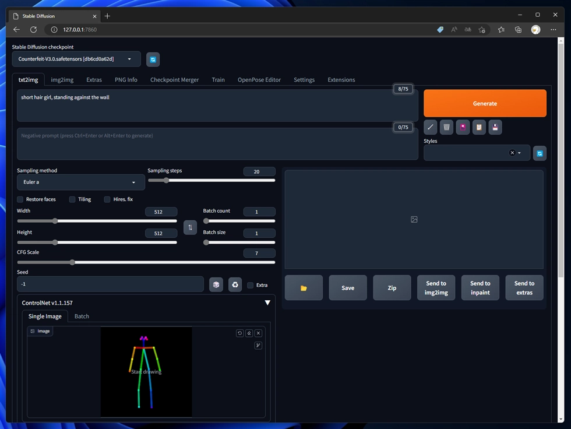Click the Send to inpaint button
Viewport: 571px width, 429px height.
pyautogui.click(x=480, y=288)
